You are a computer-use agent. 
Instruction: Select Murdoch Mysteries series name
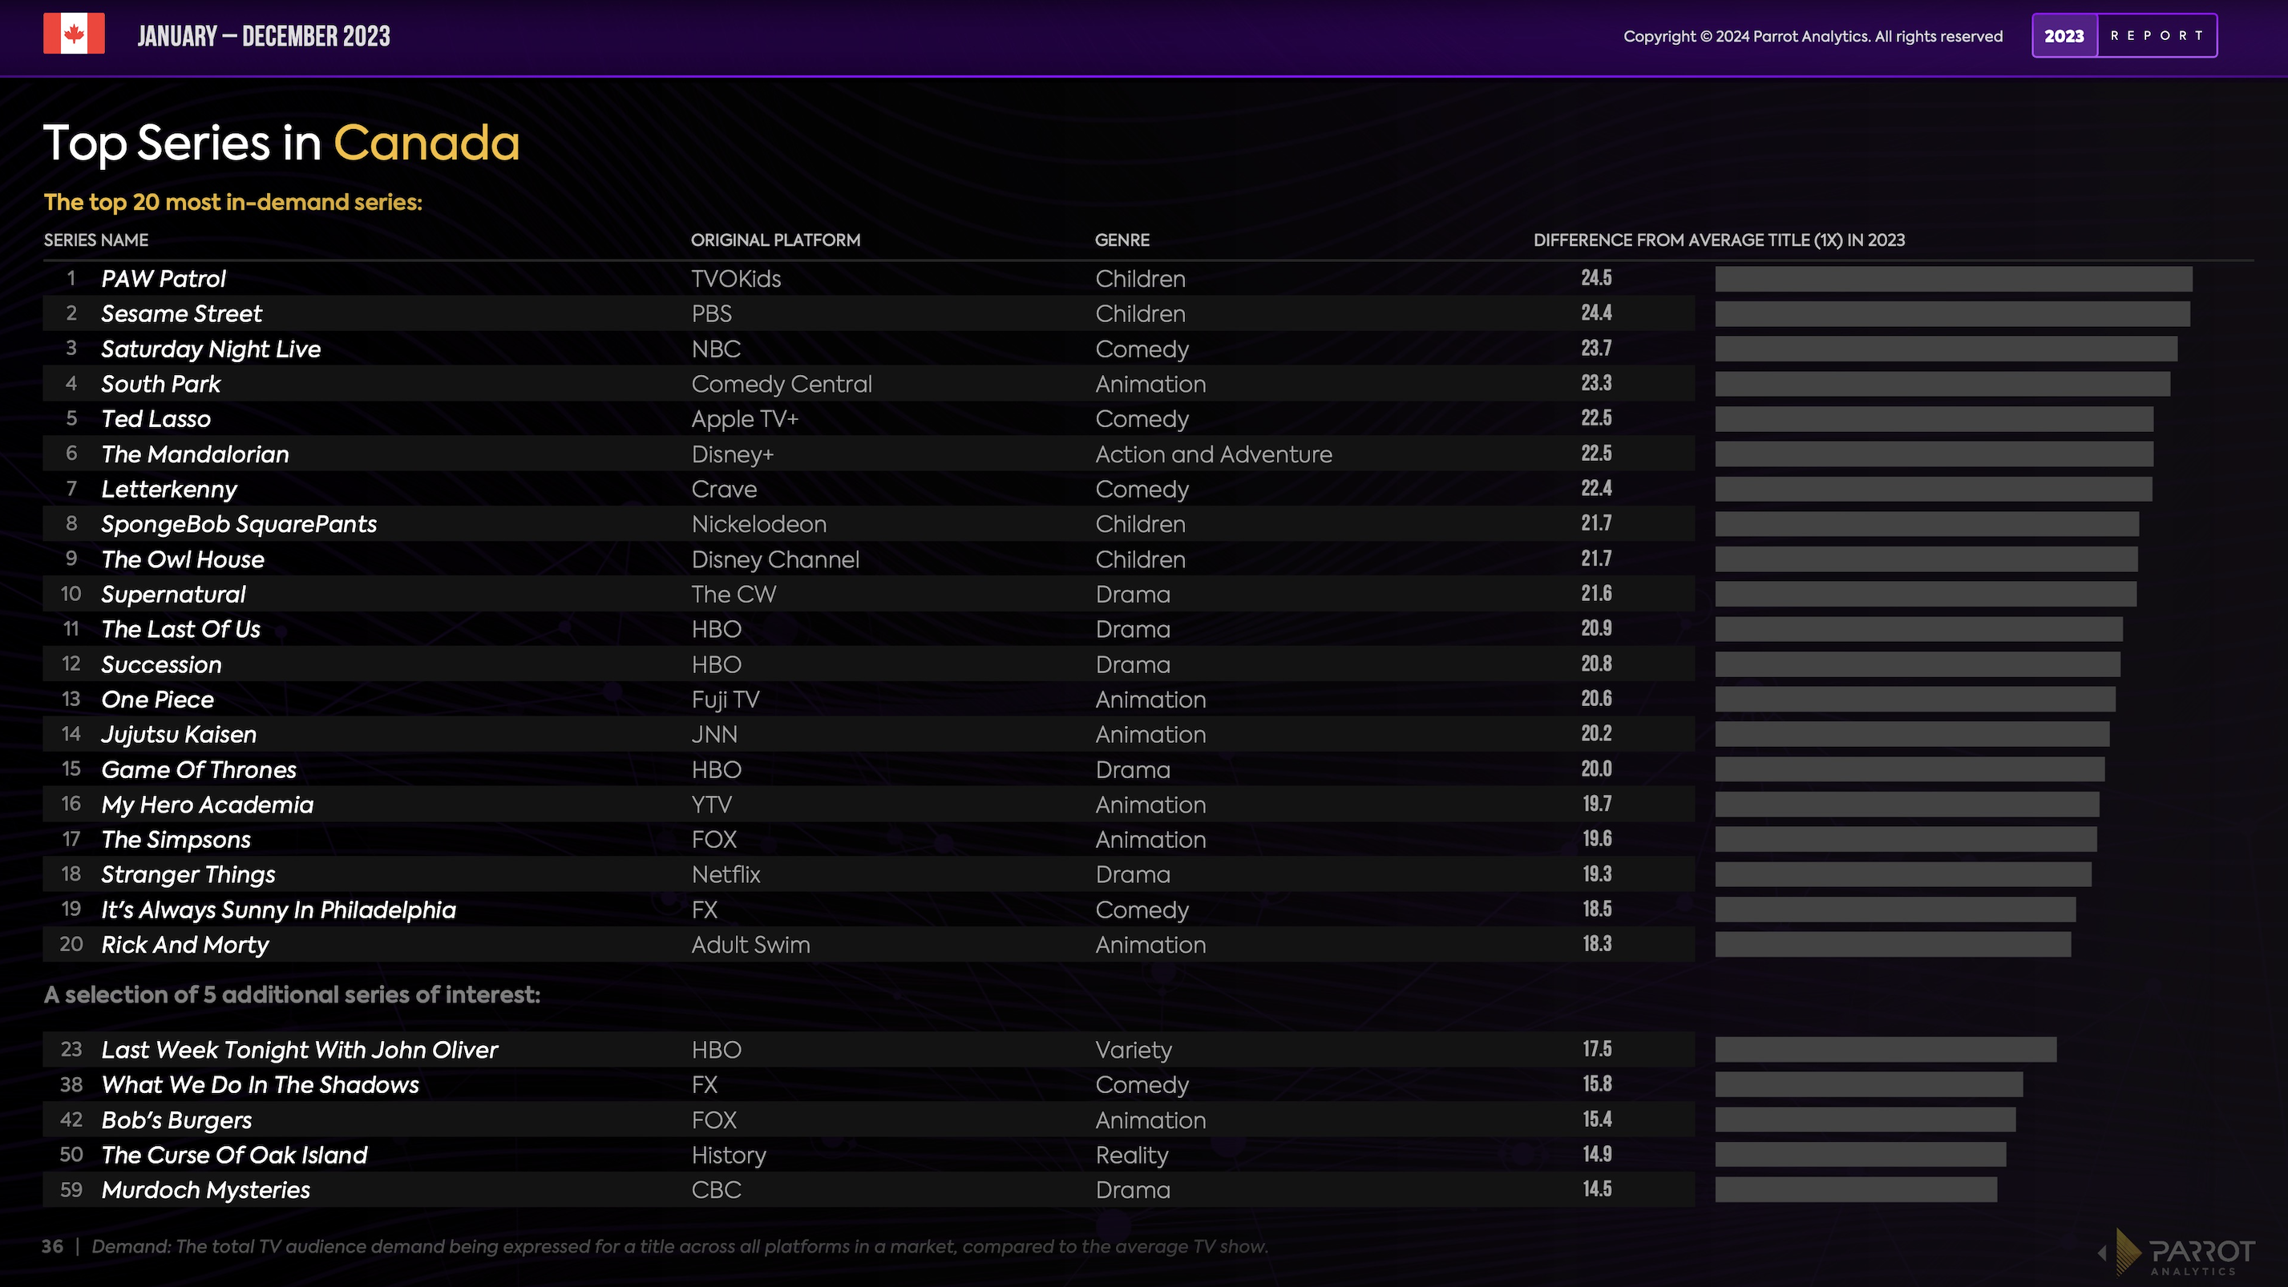tap(205, 1190)
